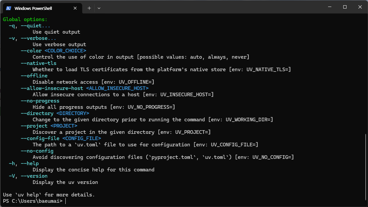
Task: Click the '--config-file' option text
Action: (40, 138)
